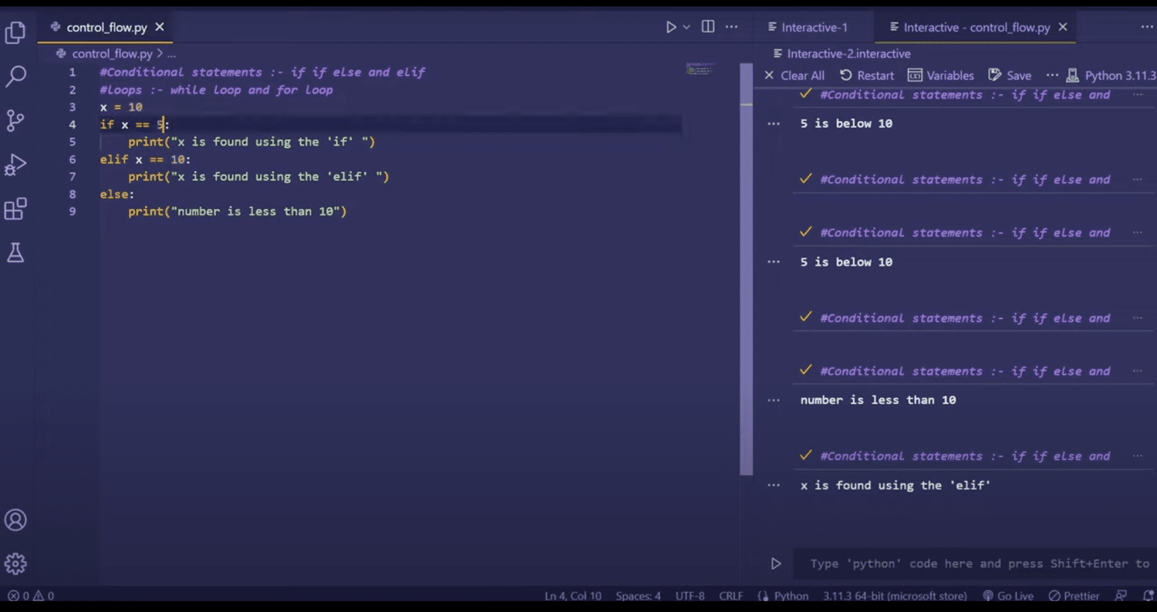Select the Python 3.11.3 interpreter in the status bar
Image resolution: width=1157 pixels, height=612 pixels.
pos(895,595)
